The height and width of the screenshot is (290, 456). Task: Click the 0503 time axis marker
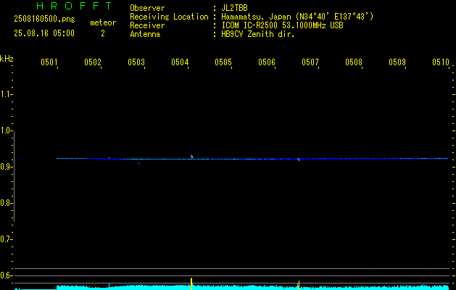136,62
